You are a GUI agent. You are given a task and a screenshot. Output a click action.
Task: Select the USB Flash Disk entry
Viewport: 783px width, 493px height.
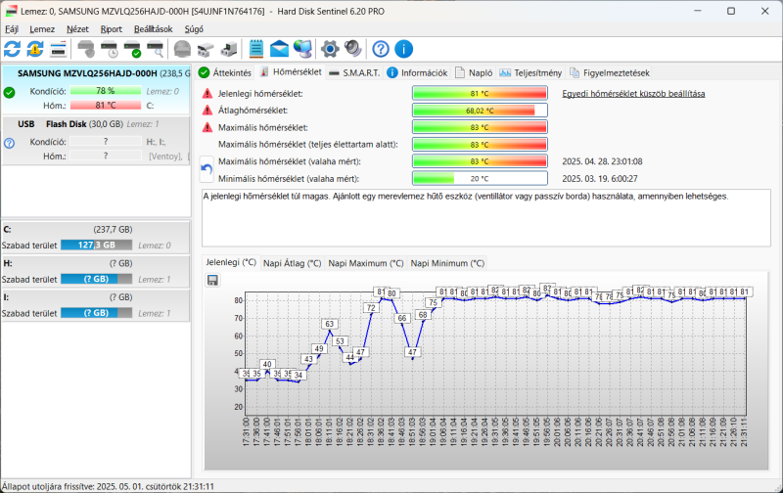coord(96,140)
